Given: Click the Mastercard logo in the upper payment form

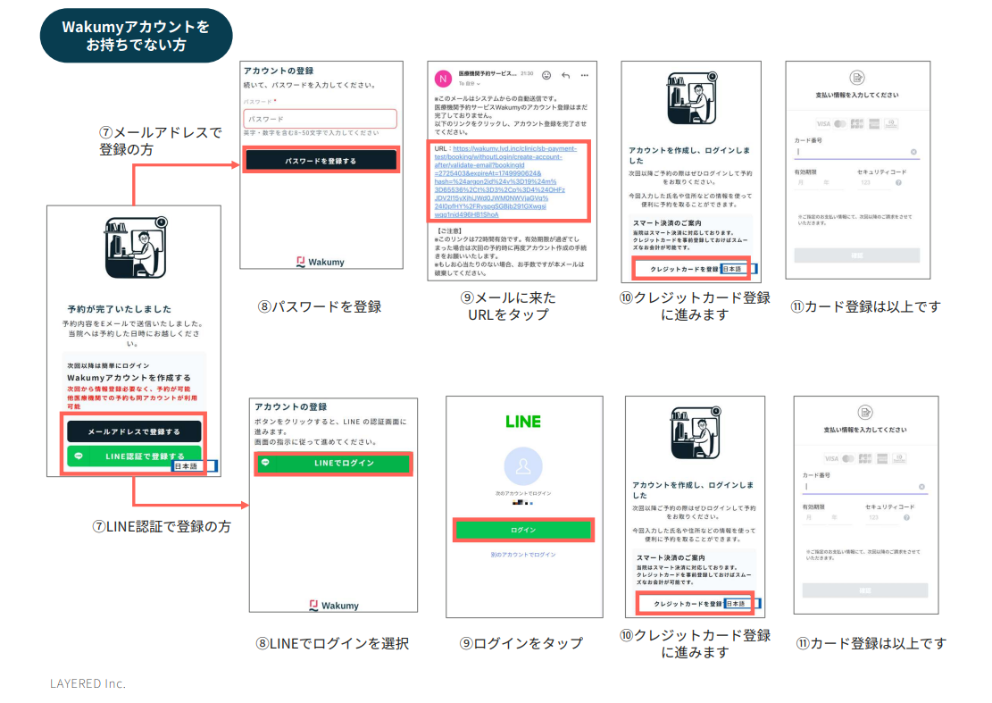Looking at the screenshot, I should [x=840, y=124].
